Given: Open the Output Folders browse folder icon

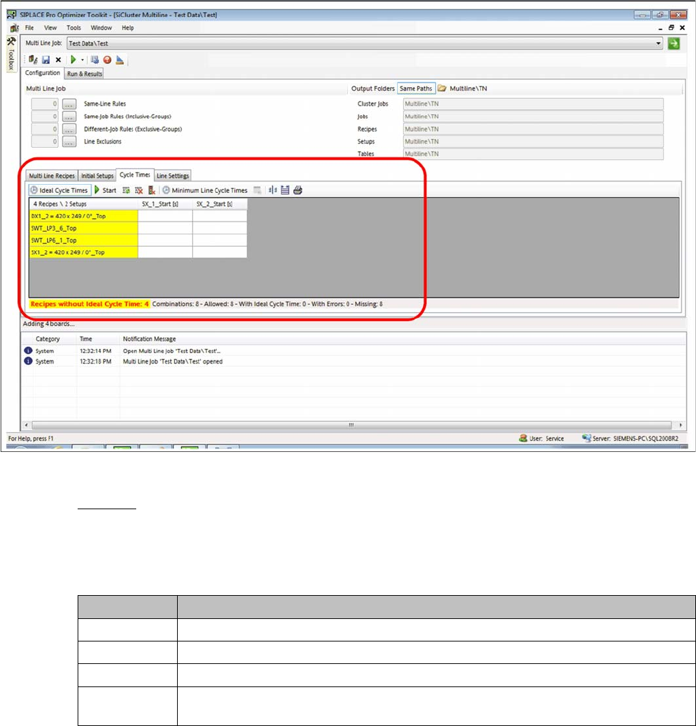Looking at the screenshot, I should [442, 89].
